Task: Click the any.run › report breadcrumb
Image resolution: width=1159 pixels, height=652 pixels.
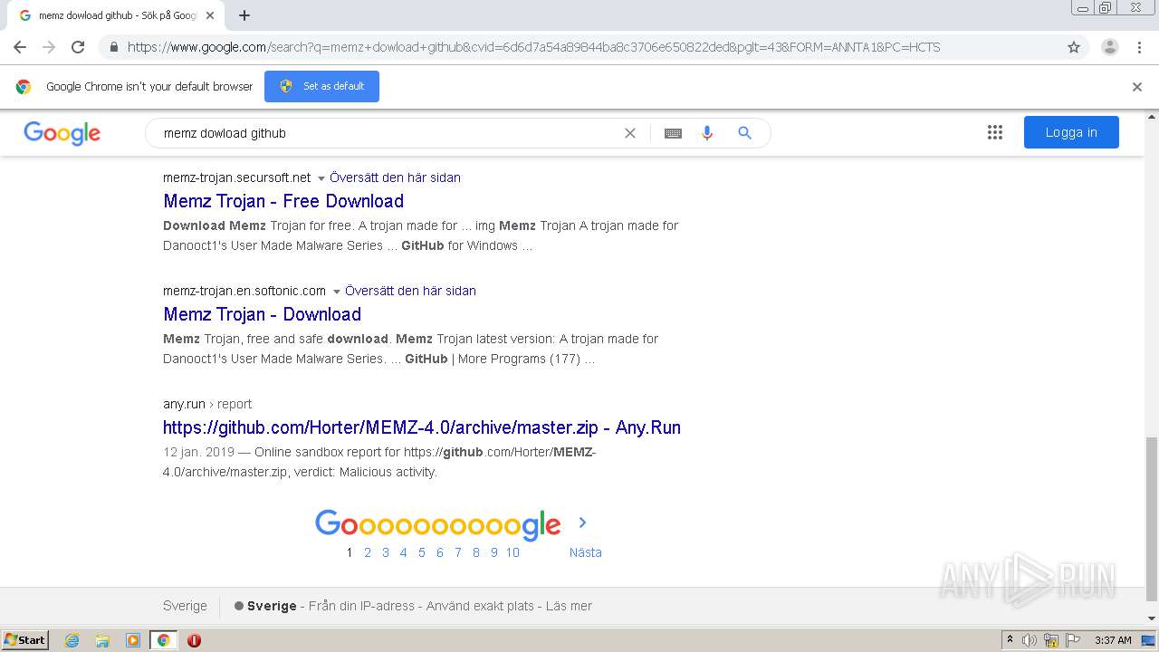Action: click(207, 404)
